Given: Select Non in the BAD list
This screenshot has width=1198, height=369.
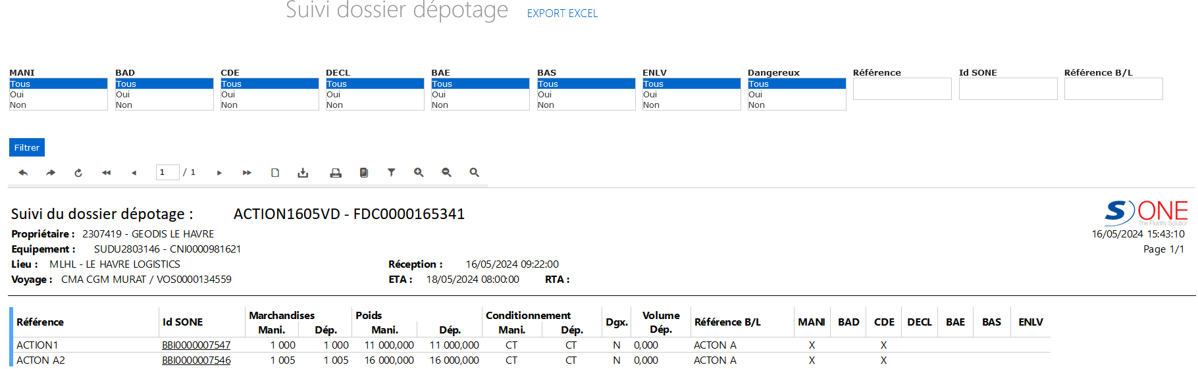Looking at the screenshot, I should pos(164,105).
